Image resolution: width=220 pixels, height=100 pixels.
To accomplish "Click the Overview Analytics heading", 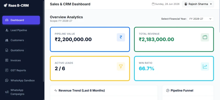I will pos(66,17).
